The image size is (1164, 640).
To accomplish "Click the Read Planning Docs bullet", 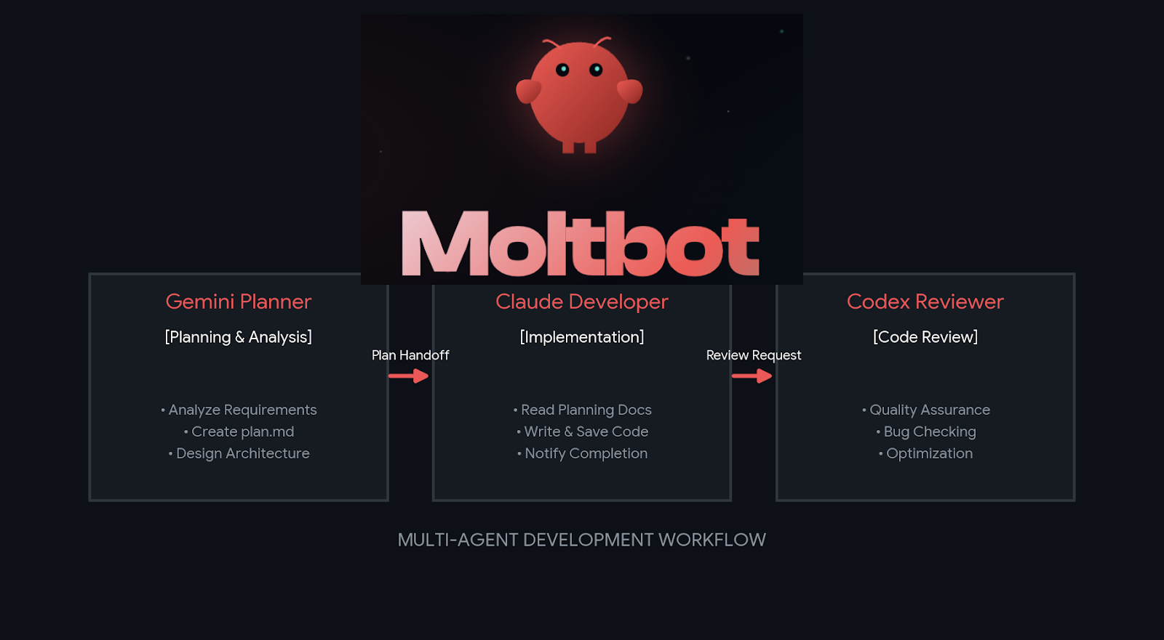I will [x=582, y=410].
